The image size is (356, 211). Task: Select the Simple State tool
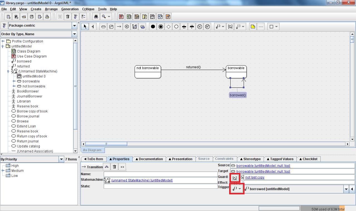point(103,27)
